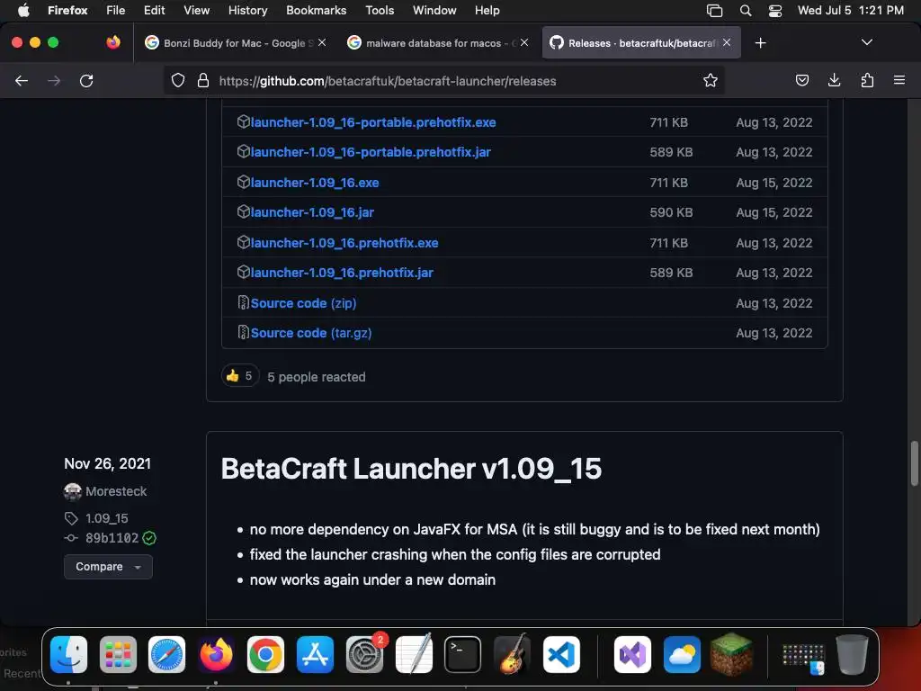Click the pinned Firefox tab icon

[113, 42]
